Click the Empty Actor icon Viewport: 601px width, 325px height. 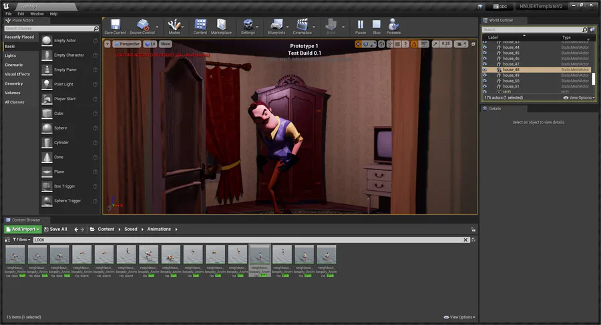[47, 41]
